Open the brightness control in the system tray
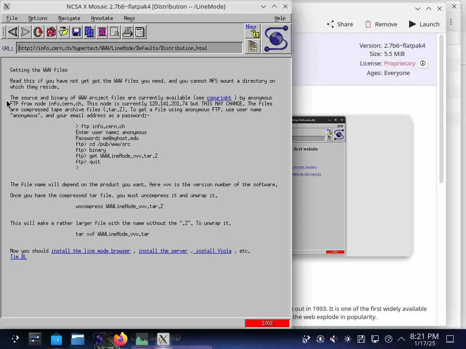466x349 pixels. [x=347, y=339]
